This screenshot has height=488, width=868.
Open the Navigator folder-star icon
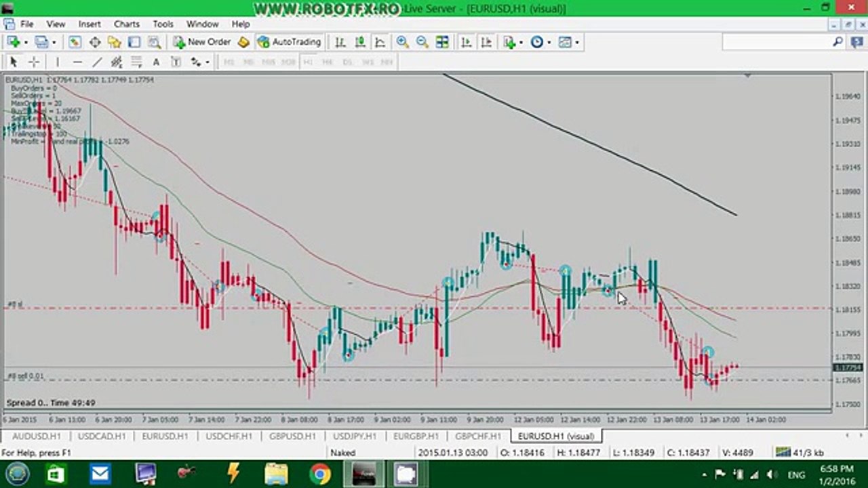coord(115,42)
